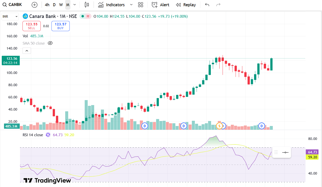Click the 20.00 price axis label

(12, 122)
